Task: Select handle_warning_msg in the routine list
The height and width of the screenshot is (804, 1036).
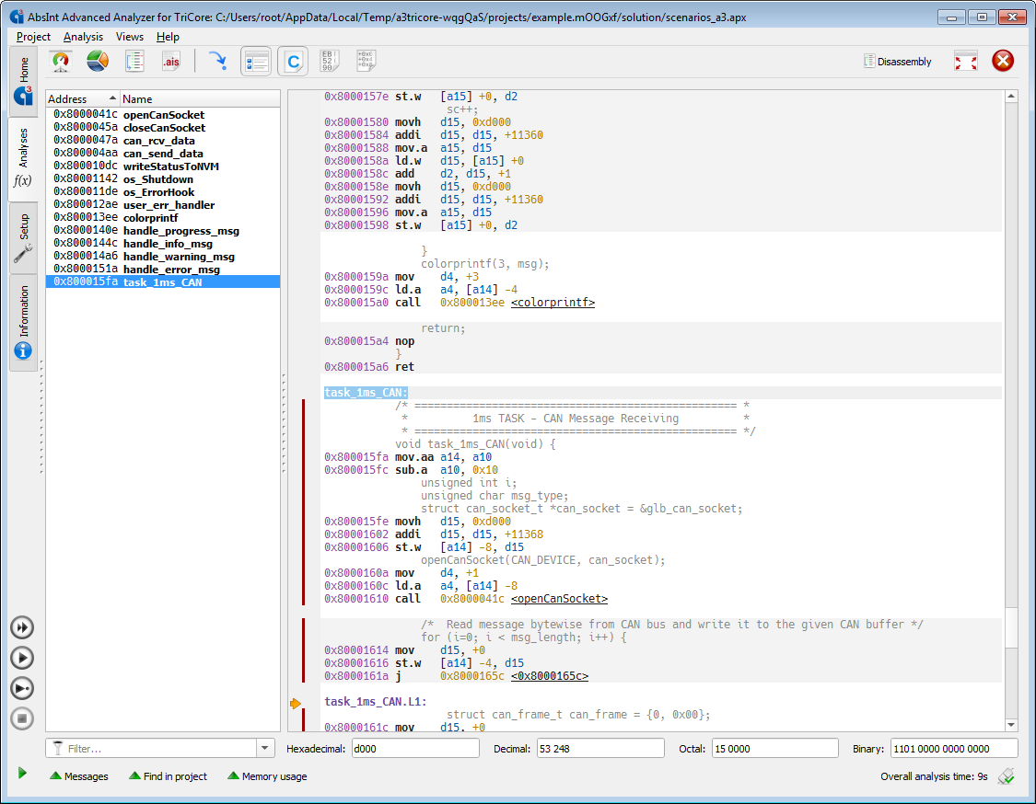Action: (163, 256)
